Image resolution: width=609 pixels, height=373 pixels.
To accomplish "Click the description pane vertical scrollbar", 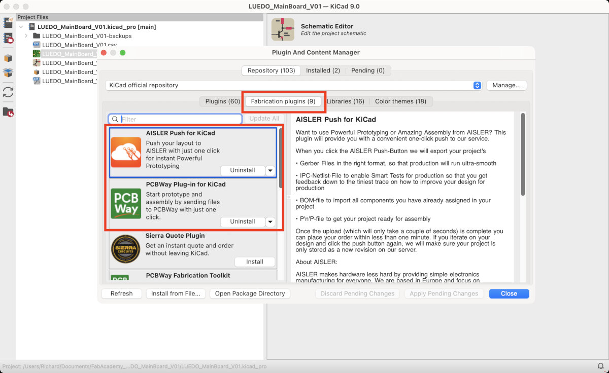I will pyautogui.click(x=522, y=155).
